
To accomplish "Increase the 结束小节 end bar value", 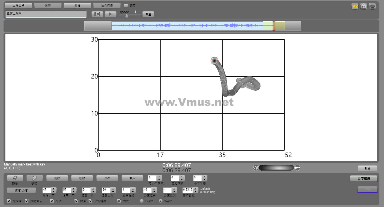I will (x=74, y=189).
